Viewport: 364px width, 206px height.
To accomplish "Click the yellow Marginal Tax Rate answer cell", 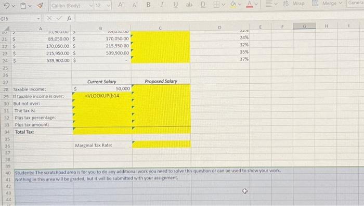I will pos(162,144).
